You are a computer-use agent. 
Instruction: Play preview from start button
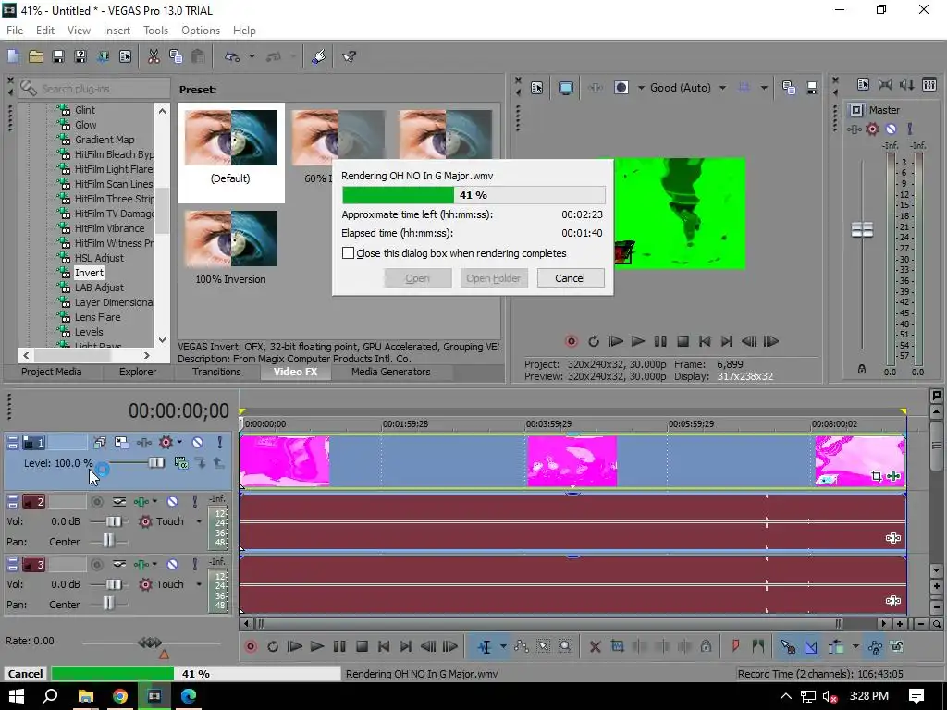pos(615,341)
